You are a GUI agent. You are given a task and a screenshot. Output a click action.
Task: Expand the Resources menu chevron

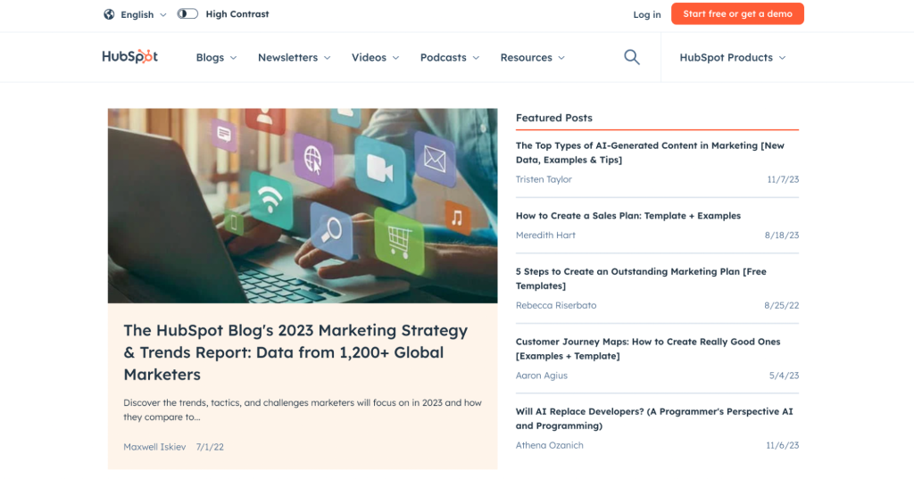tap(561, 58)
